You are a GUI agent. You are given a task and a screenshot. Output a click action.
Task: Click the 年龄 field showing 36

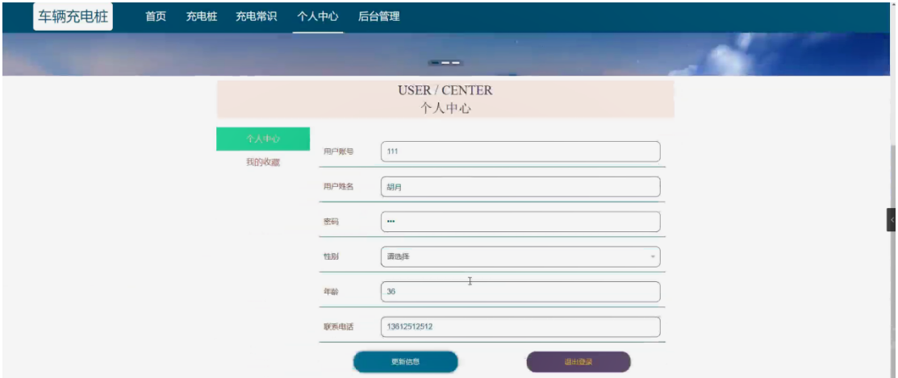click(520, 292)
